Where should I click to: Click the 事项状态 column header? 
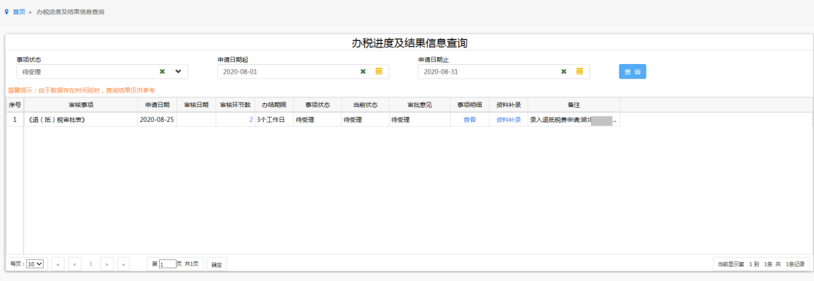pos(318,105)
